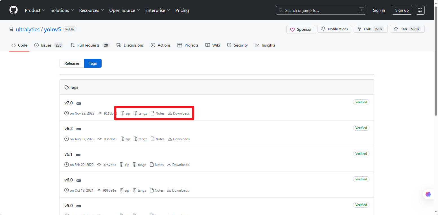Expand the v6.0 ellipsis details

coord(79,181)
